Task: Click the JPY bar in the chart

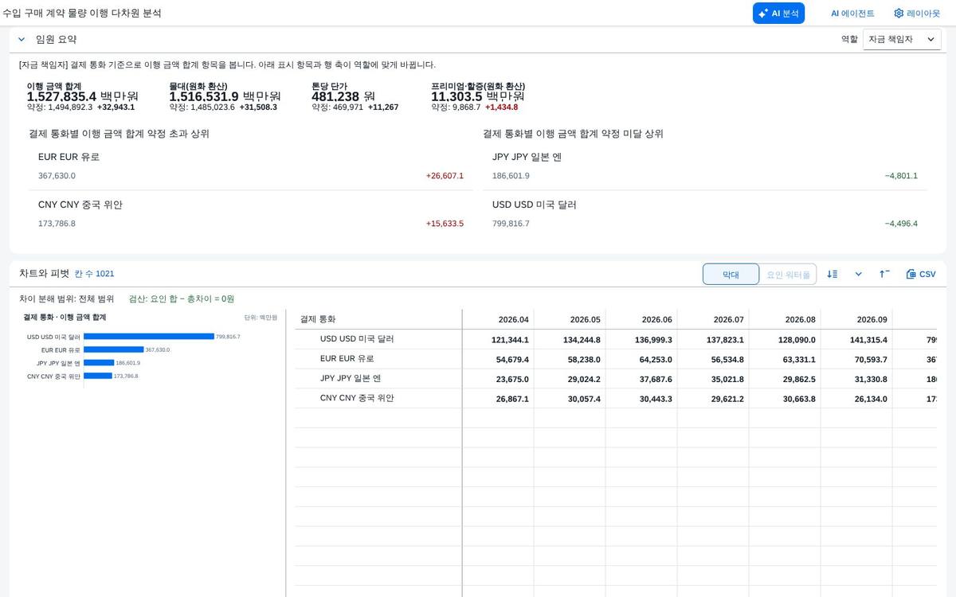Action: click(99, 363)
